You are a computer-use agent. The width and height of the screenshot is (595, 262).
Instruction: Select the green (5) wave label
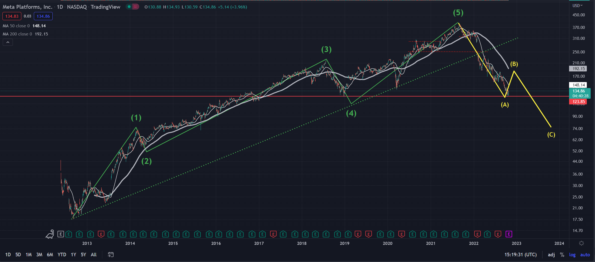click(x=458, y=13)
